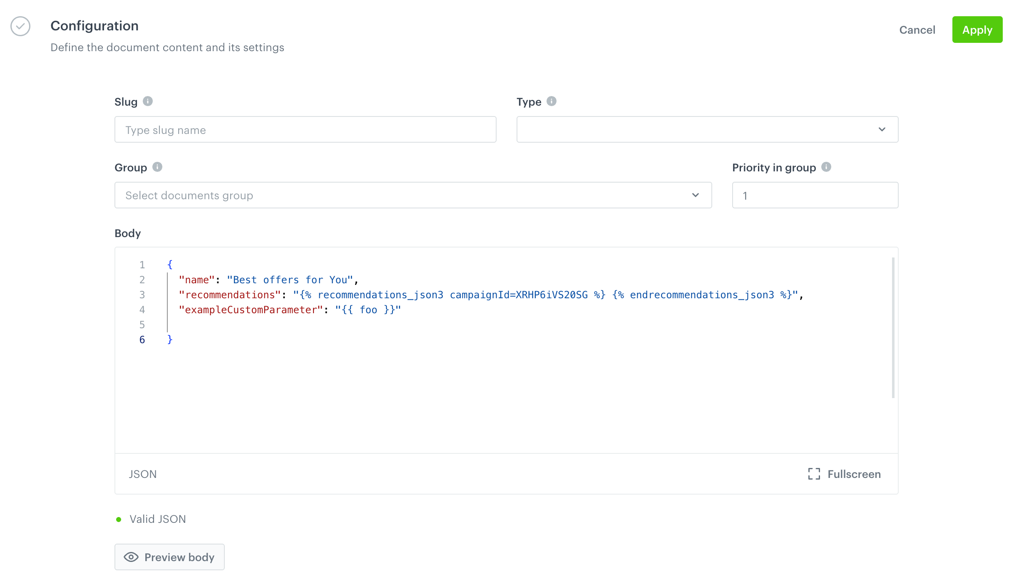Click the JSON language label in editor footer

(x=143, y=474)
